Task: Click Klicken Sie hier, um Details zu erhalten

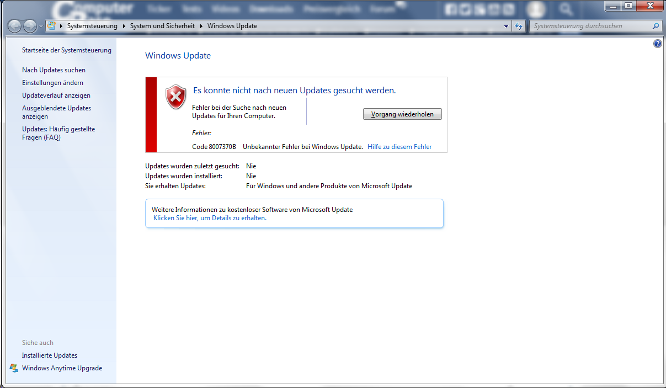Action: click(x=210, y=218)
